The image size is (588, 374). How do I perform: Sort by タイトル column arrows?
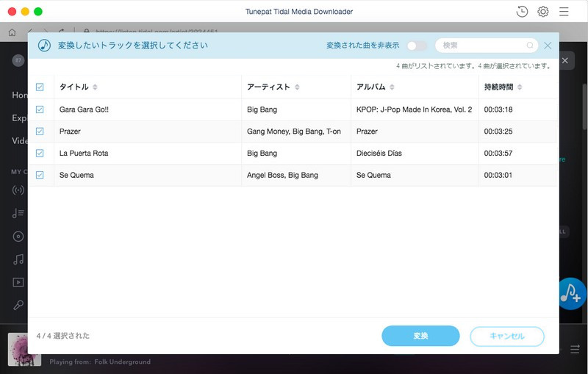click(x=95, y=87)
